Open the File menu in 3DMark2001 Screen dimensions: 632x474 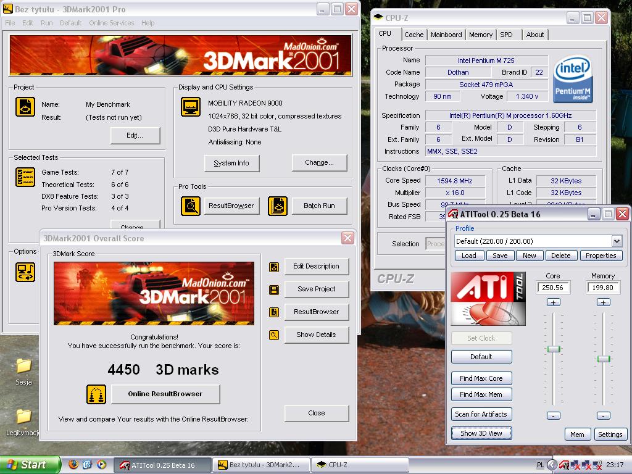10,23
